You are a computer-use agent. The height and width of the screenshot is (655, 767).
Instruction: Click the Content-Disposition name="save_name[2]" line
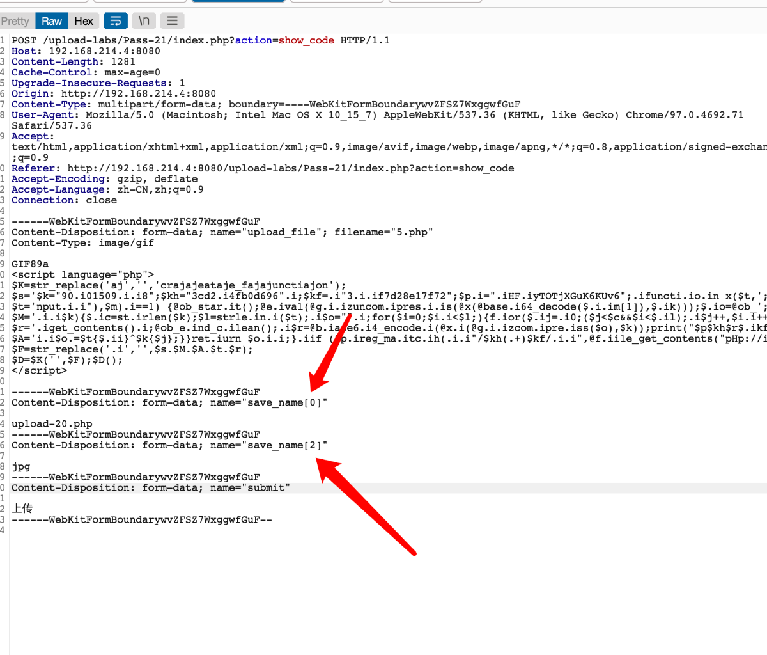tap(169, 446)
